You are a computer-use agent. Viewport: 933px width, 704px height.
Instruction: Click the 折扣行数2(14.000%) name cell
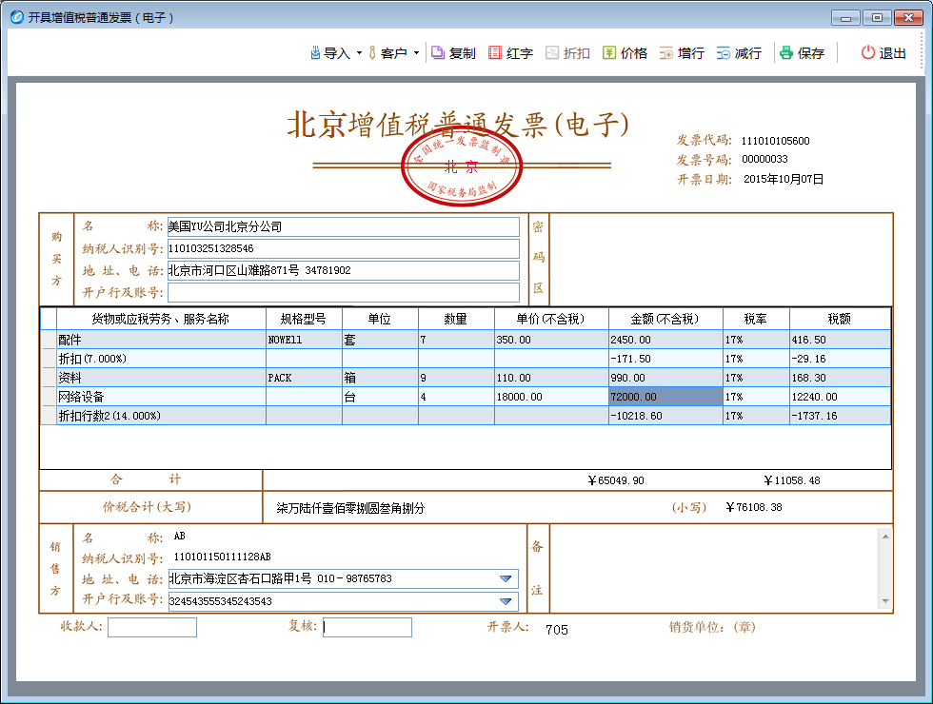(x=161, y=416)
